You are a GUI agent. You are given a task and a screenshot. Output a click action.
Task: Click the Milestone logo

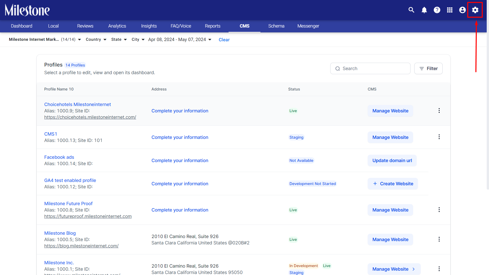(x=27, y=10)
